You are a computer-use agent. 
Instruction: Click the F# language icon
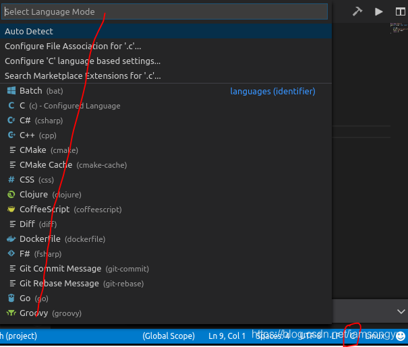(11, 253)
